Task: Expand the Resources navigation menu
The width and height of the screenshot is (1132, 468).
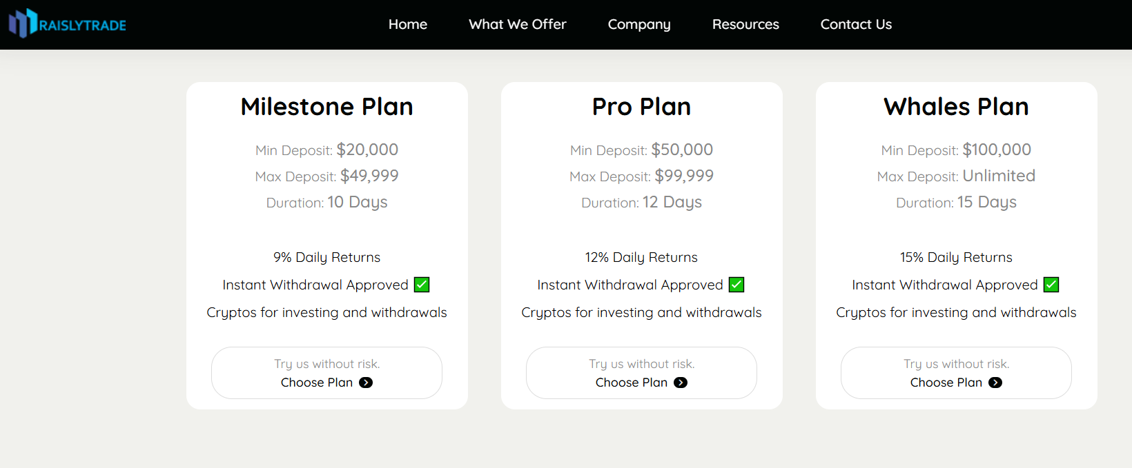Action: (x=745, y=24)
